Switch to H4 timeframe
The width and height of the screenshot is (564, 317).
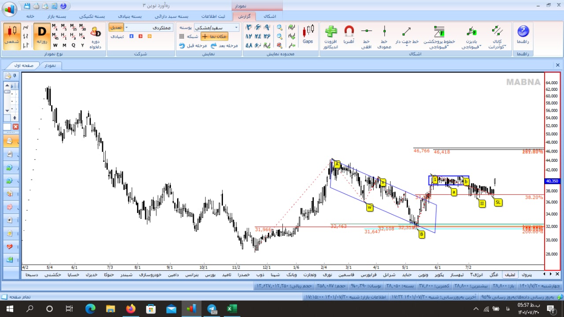82,36
